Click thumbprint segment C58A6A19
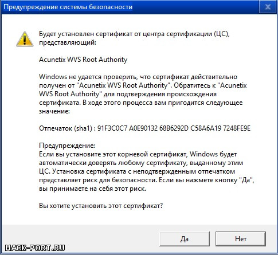The image size is (278, 255). [206, 128]
